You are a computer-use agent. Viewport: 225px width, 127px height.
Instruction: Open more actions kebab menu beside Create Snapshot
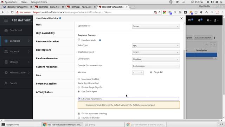(x=214, y=38)
